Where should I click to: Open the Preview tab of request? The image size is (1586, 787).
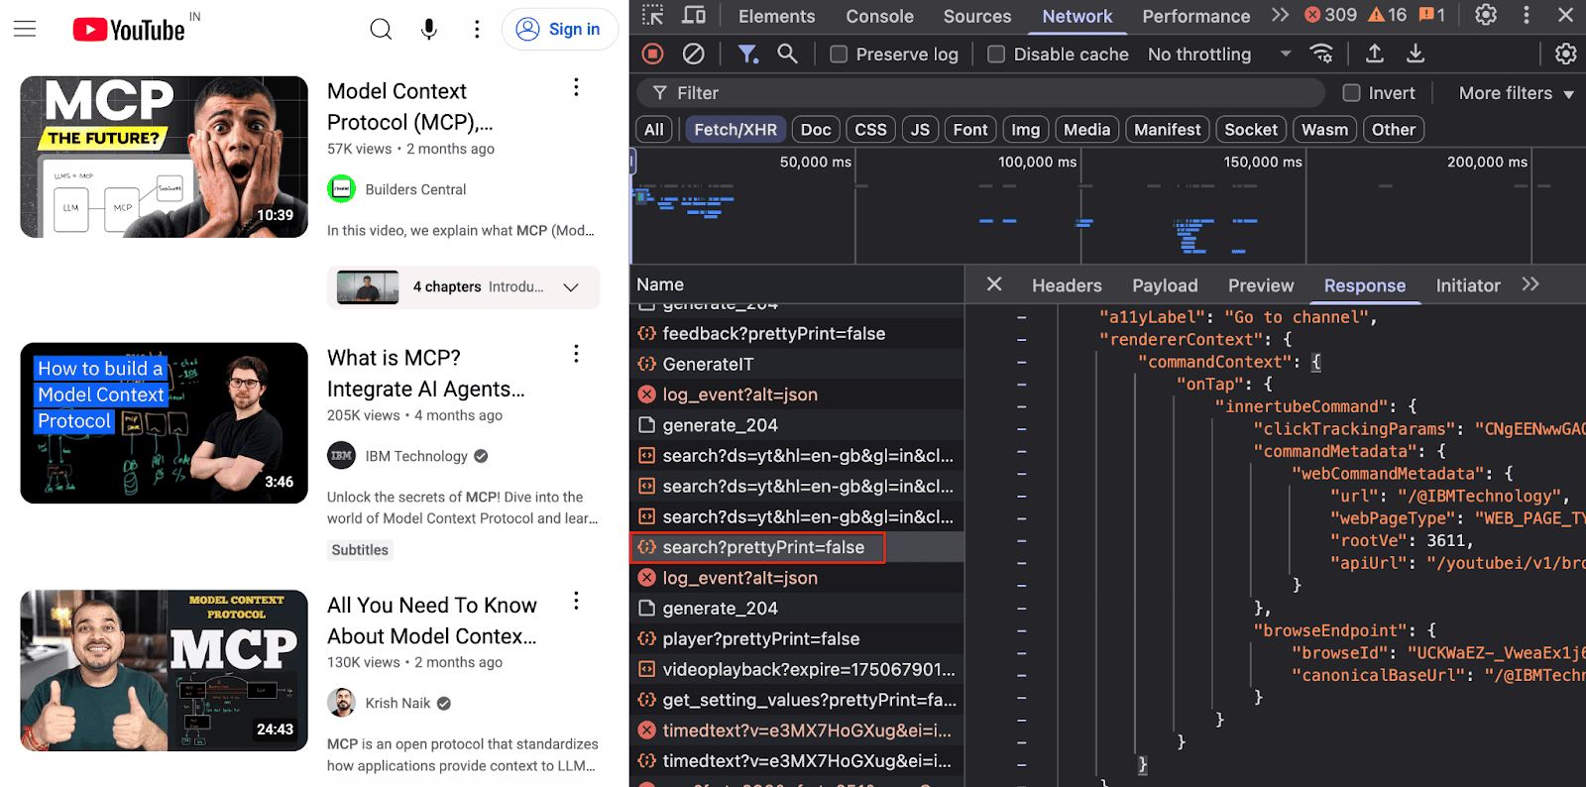[1261, 285]
